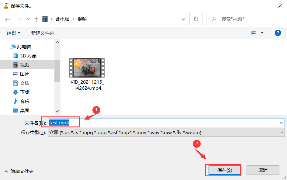Open the 组织 menu
The image size is (287, 180).
click(14, 33)
